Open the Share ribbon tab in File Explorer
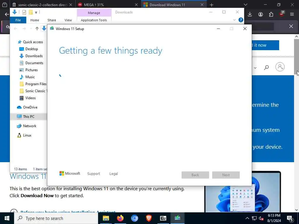Image resolution: width=299 pixels, height=224 pixels. (52, 20)
